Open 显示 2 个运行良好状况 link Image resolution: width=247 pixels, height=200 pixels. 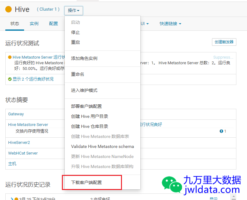tap(33, 79)
